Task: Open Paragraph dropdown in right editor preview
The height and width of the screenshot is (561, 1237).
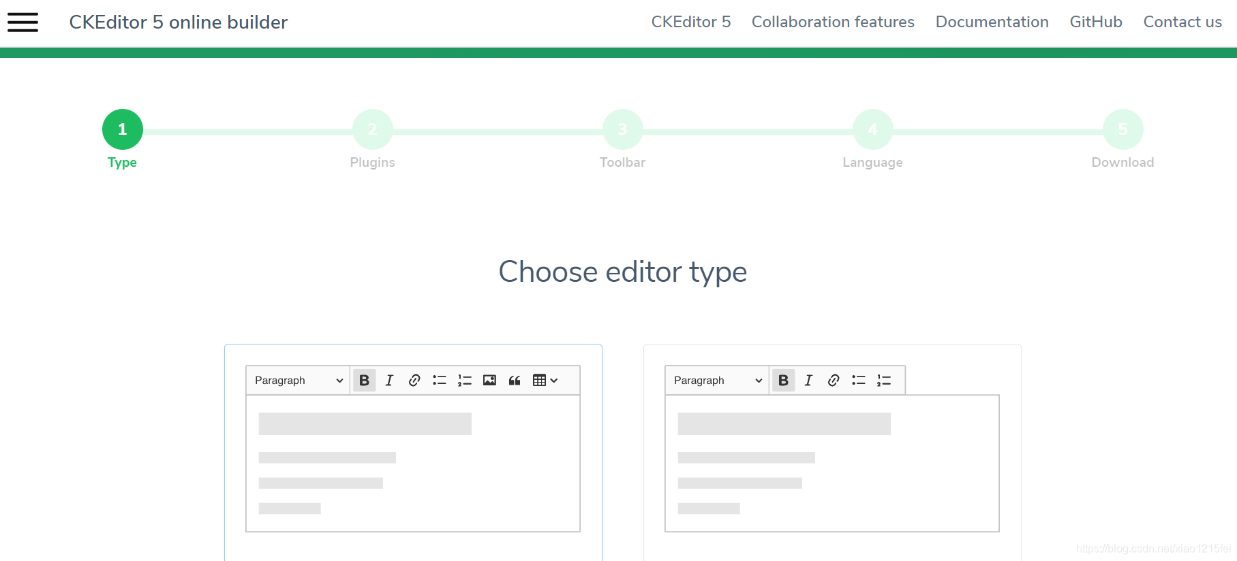Action: click(x=718, y=381)
